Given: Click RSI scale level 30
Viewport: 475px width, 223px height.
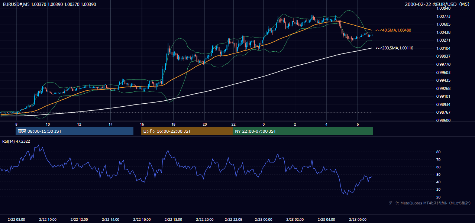Looking at the screenshot, I should pos(439,189).
